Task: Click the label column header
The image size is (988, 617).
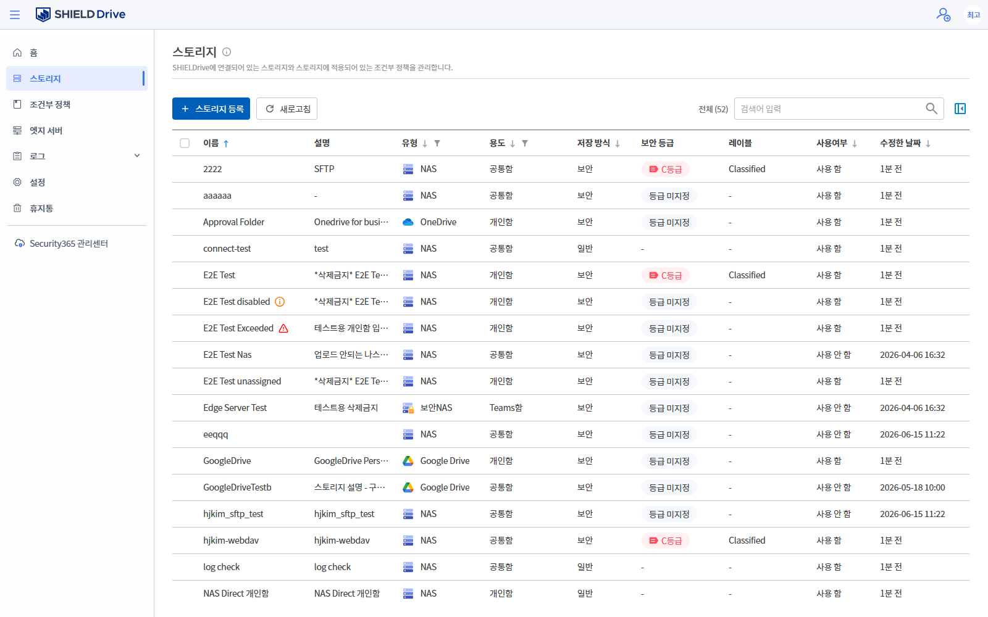Action: 740,143
